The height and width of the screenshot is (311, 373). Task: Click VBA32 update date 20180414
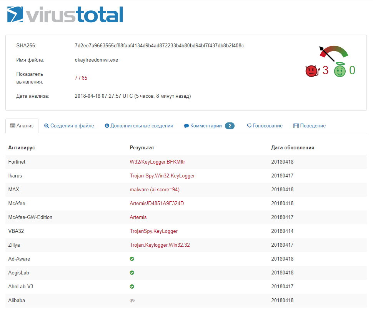click(x=282, y=231)
